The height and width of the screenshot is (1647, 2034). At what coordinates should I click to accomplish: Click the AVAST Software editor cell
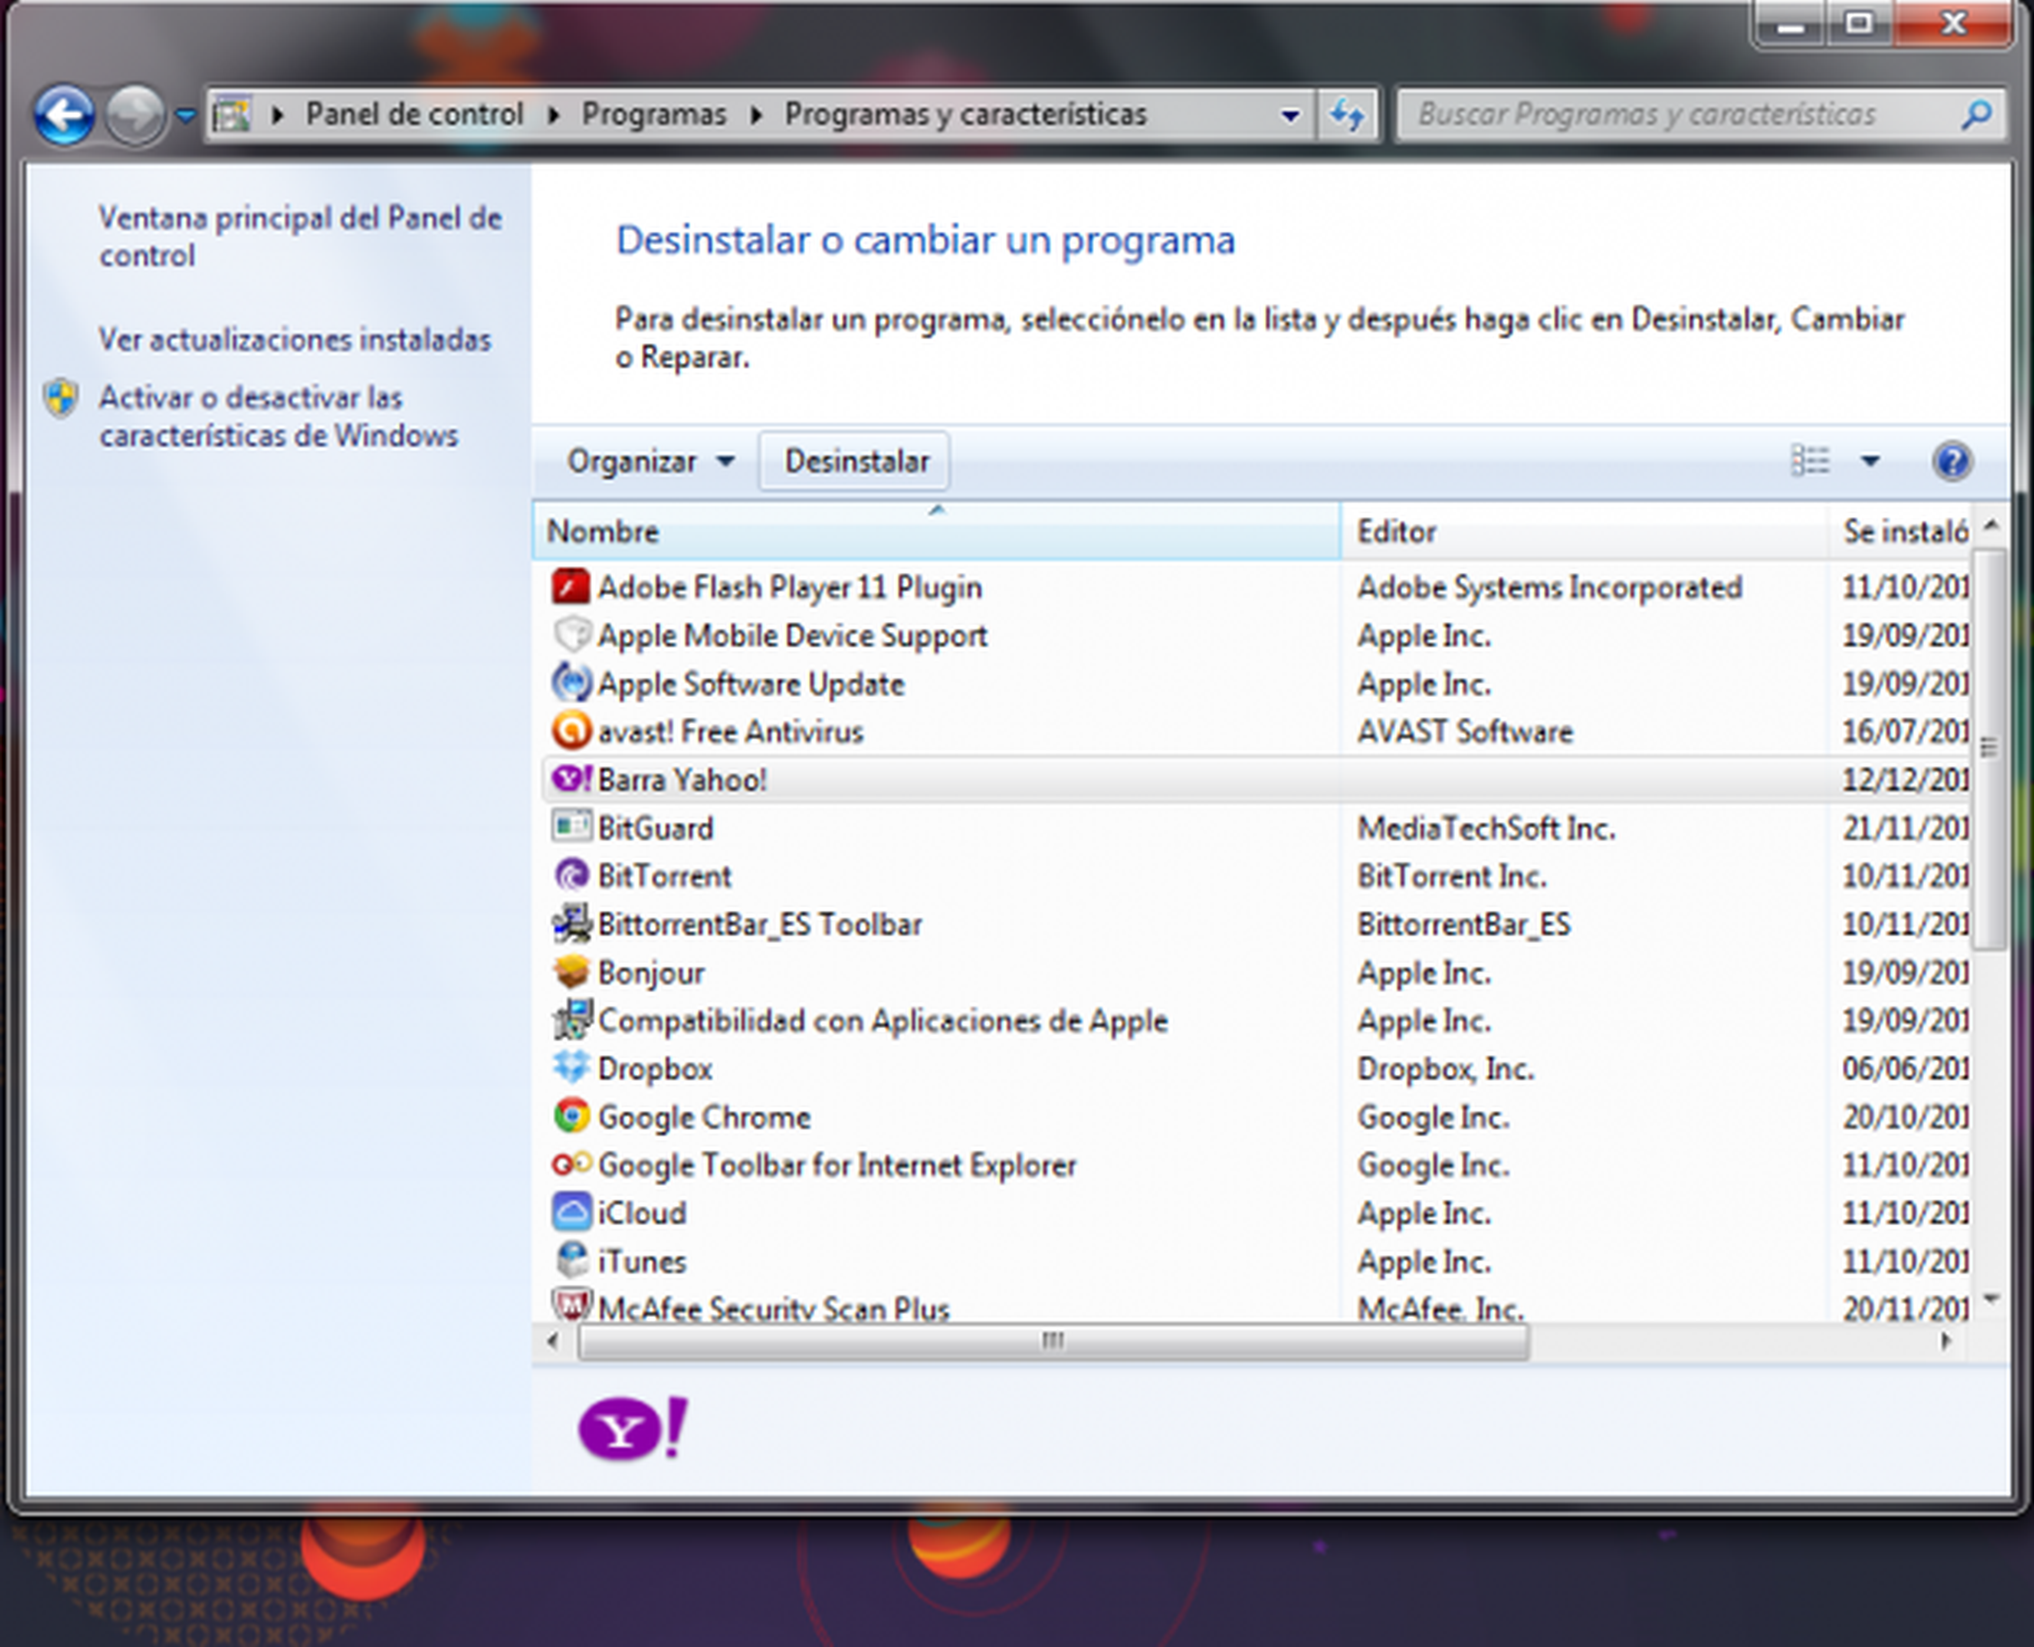pos(1465,732)
